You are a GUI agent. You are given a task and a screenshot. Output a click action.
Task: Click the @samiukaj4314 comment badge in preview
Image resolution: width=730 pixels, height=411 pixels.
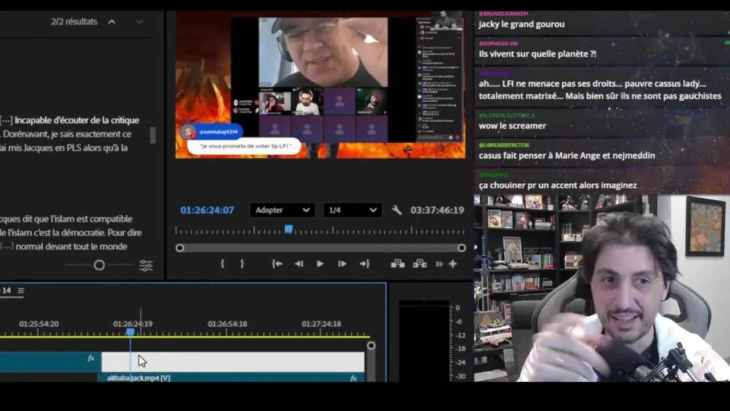[x=212, y=131]
